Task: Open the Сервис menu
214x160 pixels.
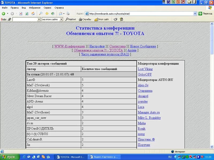Action: coord(47,8)
